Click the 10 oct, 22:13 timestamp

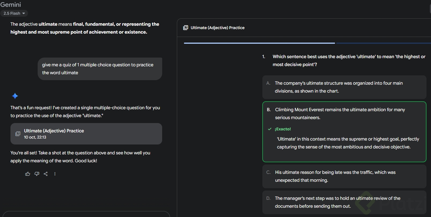click(x=35, y=137)
